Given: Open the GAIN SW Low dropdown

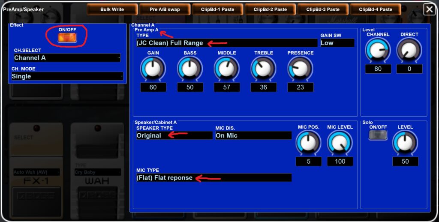Looking at the screenshot, I should [x=337, y=43].
